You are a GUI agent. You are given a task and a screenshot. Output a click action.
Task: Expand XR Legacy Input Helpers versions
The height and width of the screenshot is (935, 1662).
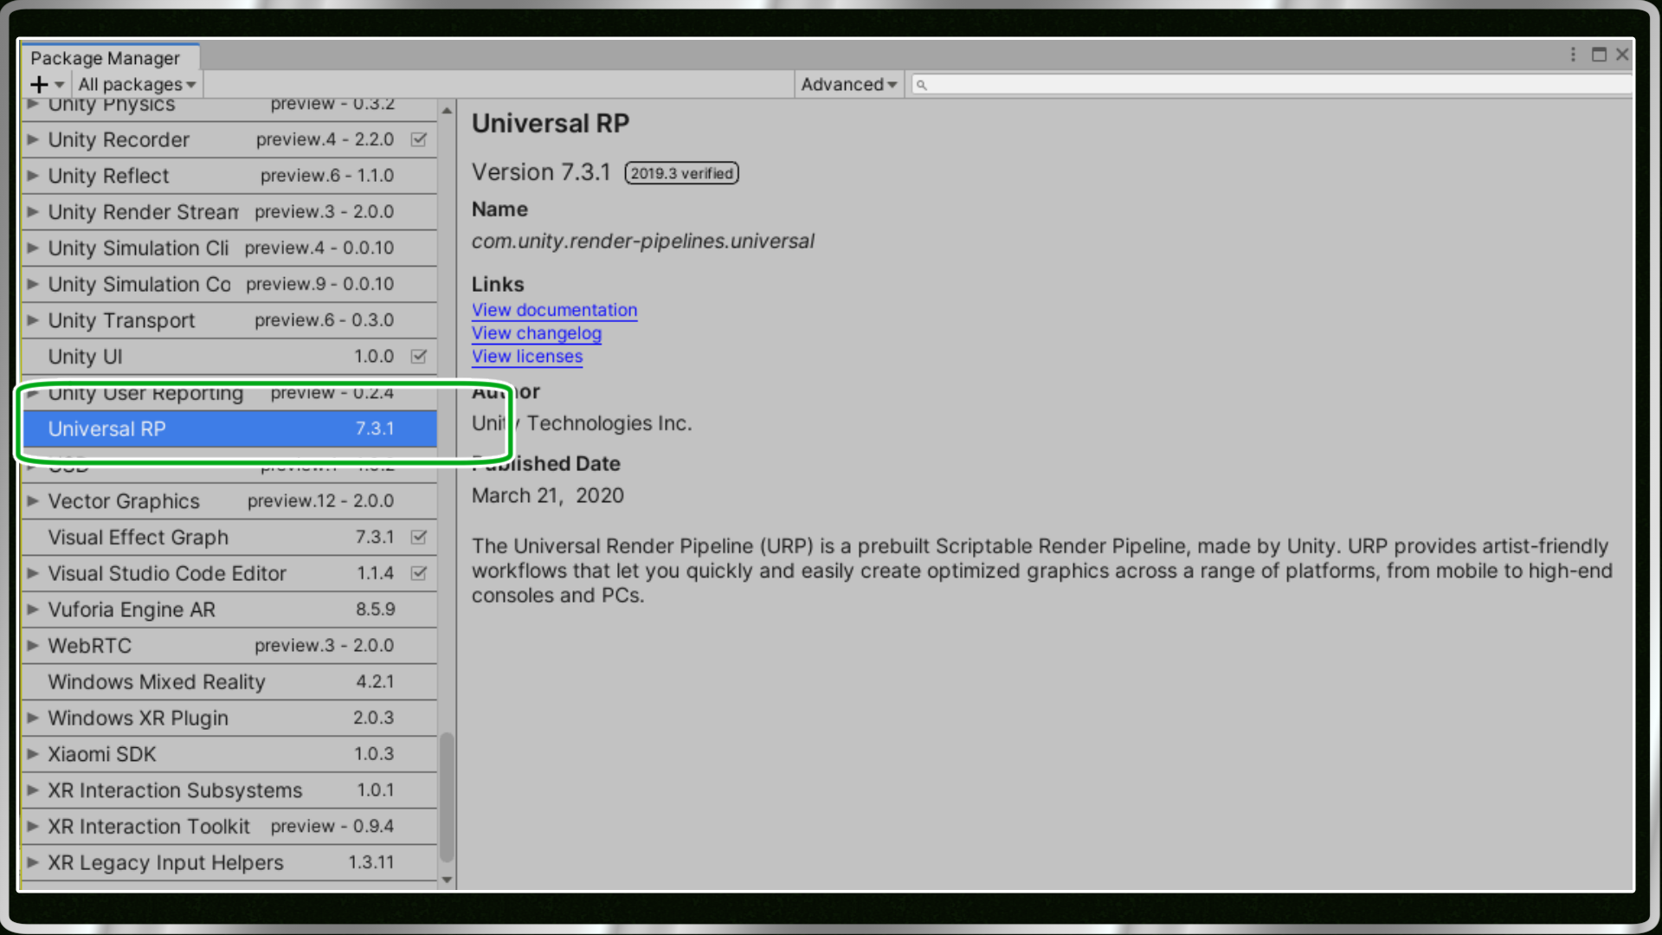coord(32,862)
